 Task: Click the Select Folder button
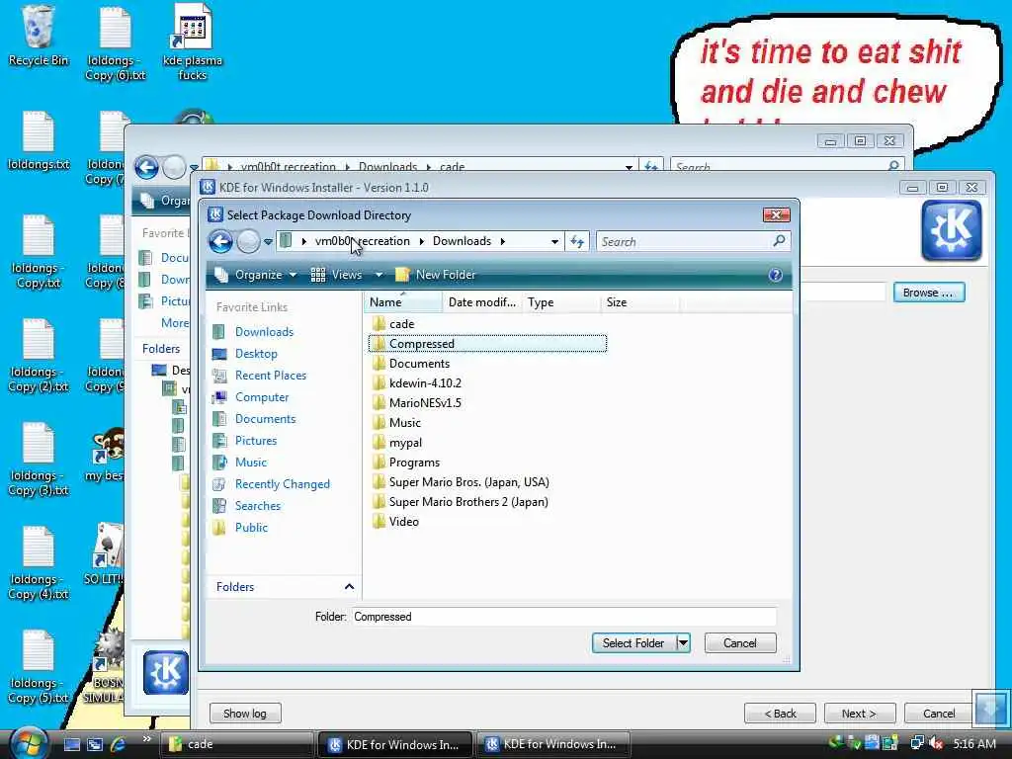(x=633, y=643)
